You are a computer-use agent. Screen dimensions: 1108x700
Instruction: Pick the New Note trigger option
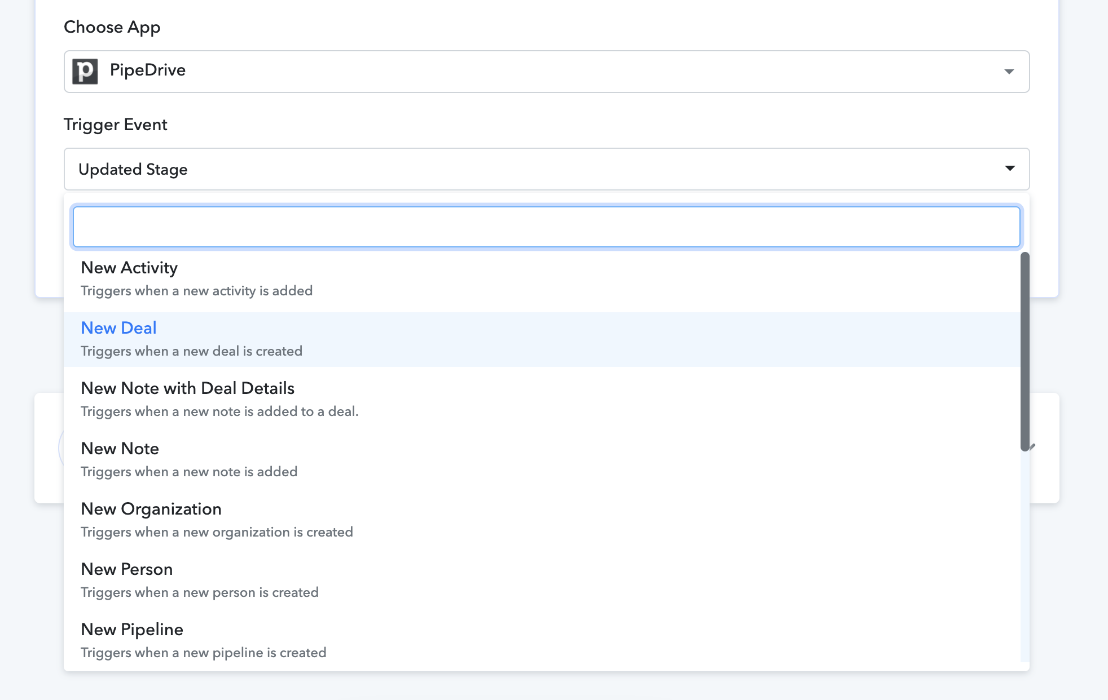click(542, 460)
